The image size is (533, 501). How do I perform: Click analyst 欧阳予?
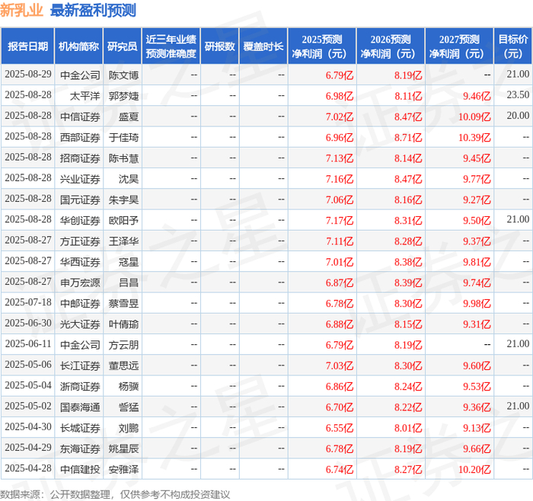pyautogui.click(x=123, y=220)
